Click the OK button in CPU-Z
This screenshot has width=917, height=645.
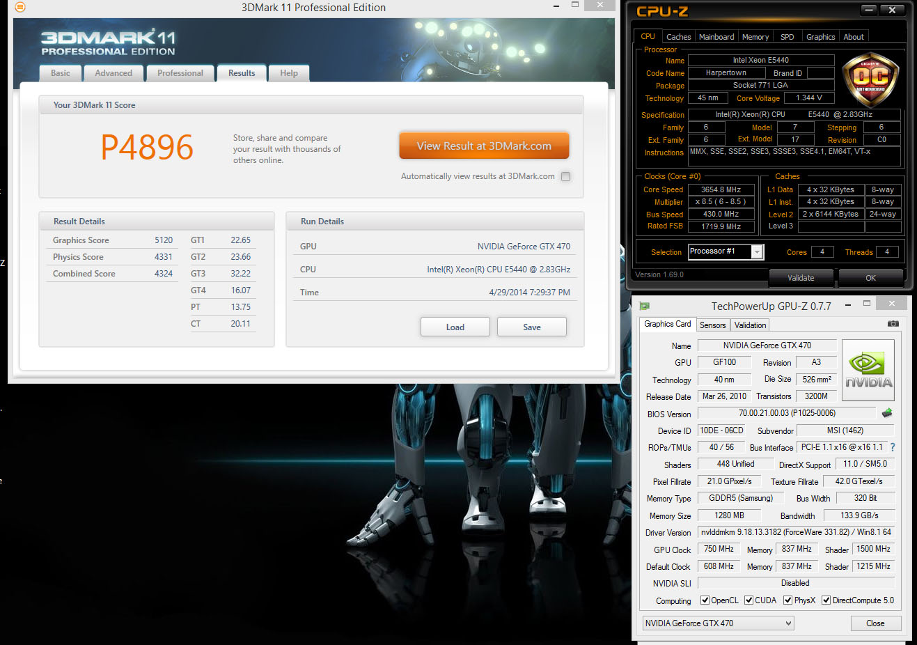pyautogui.click(x=870, y=278)
